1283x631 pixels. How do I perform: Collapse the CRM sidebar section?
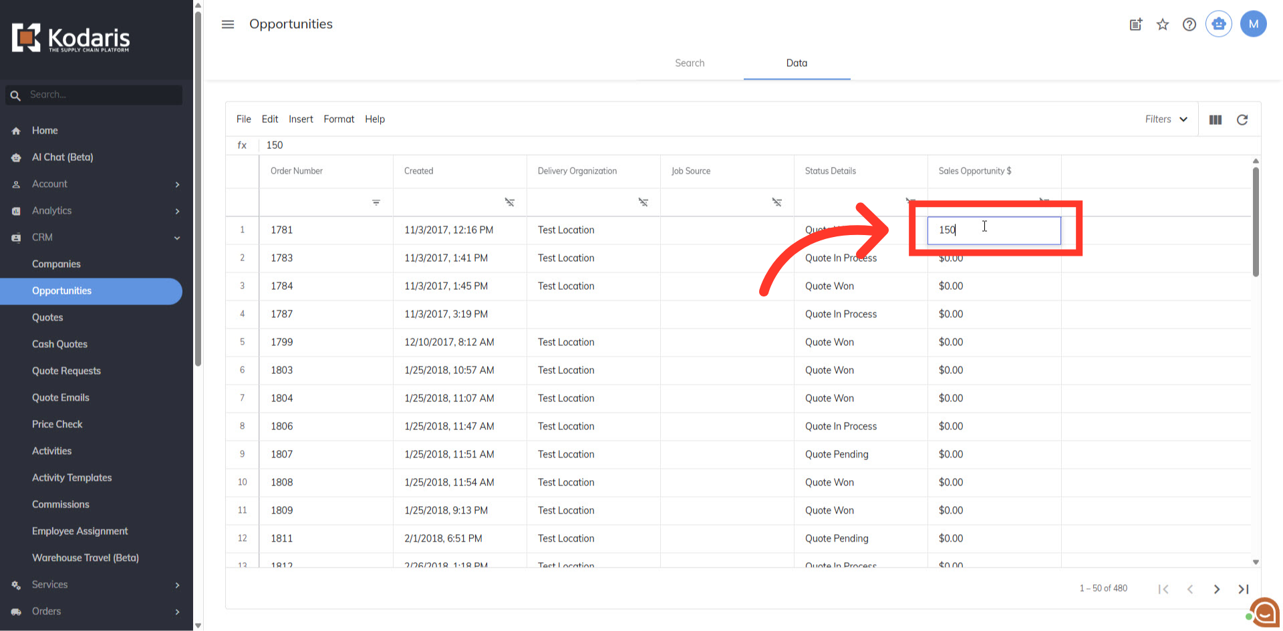click(177, 238)
